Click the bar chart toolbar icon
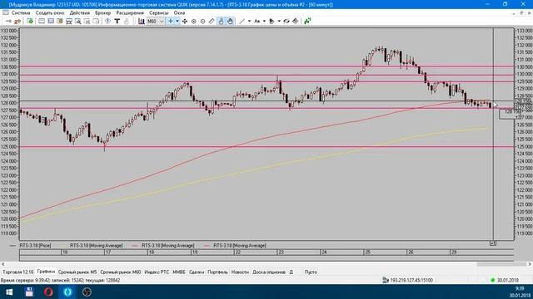The height and width of the screenshot is (299, 533). point(141,22)
